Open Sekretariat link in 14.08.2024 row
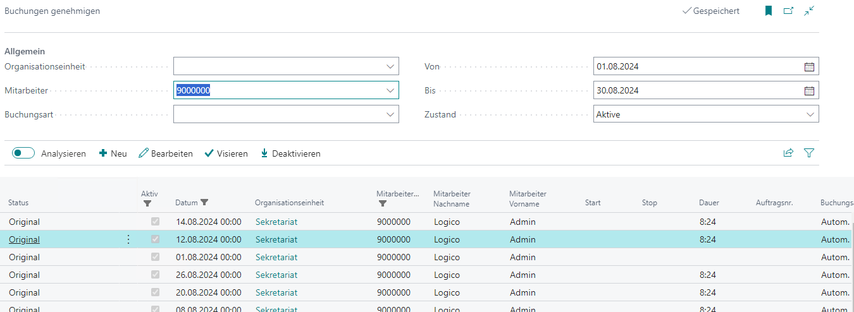The image size is (854, 312). (x=276, y=222)
